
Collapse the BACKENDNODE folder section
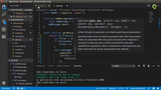point(9,20)
